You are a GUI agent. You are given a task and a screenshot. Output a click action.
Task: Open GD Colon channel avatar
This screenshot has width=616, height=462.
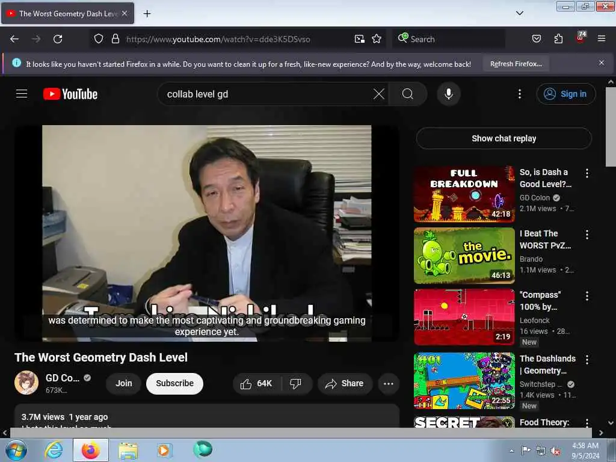[x=26, y=383]
